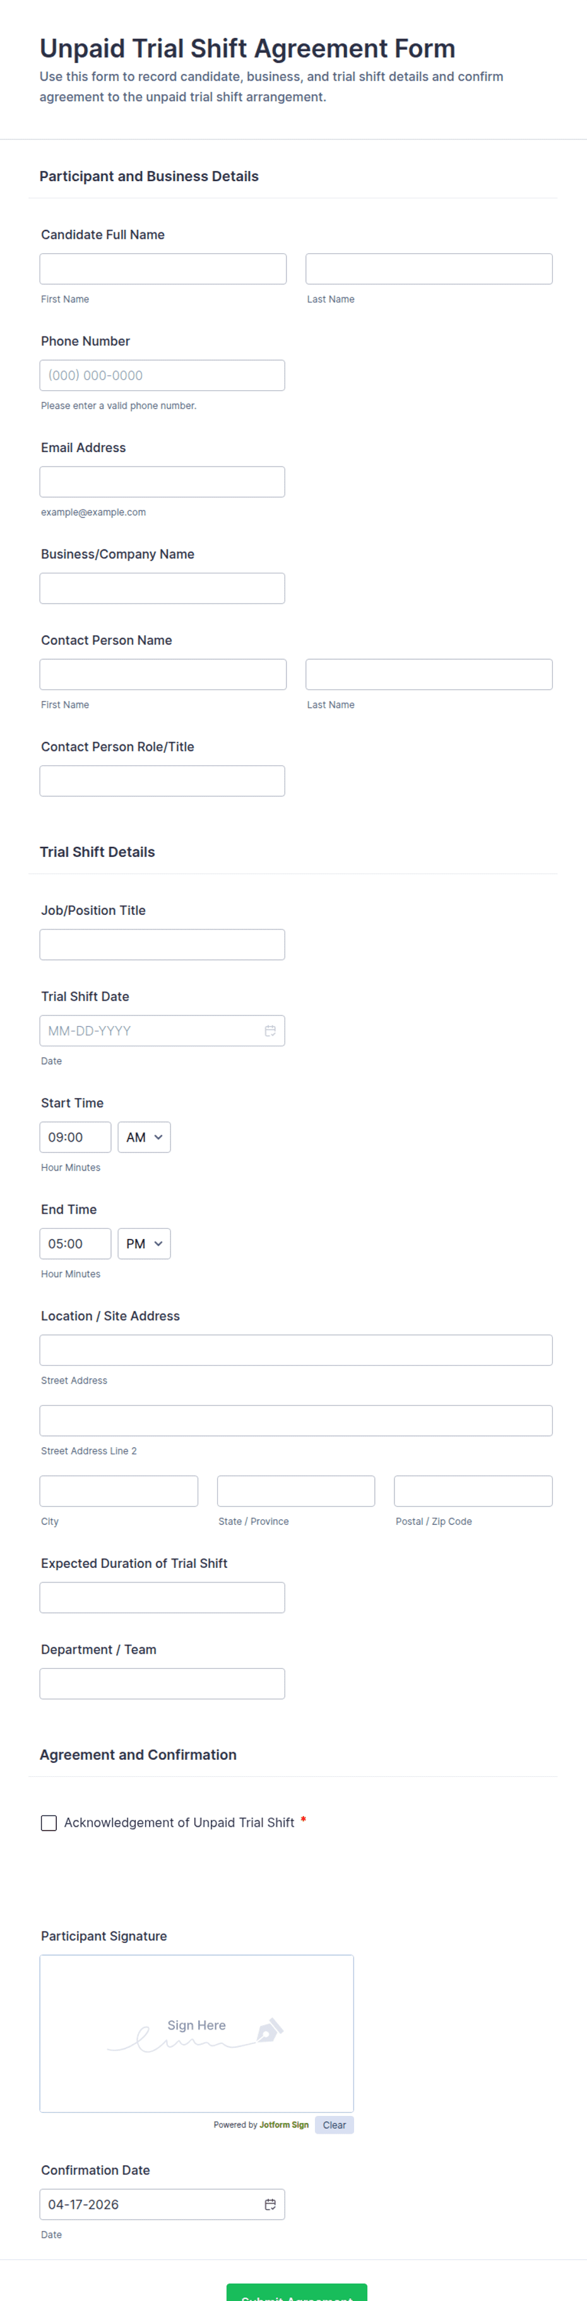Viewport: 587px width, 2301px height.
Task: Focus the Candidate First Name field
Action: 163,269
